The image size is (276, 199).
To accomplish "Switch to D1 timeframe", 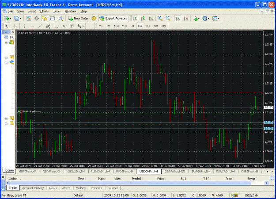I will point(148,26).
